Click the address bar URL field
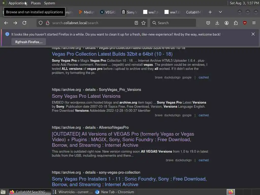Viewport: 260px width, 195px height. point(92,23)
